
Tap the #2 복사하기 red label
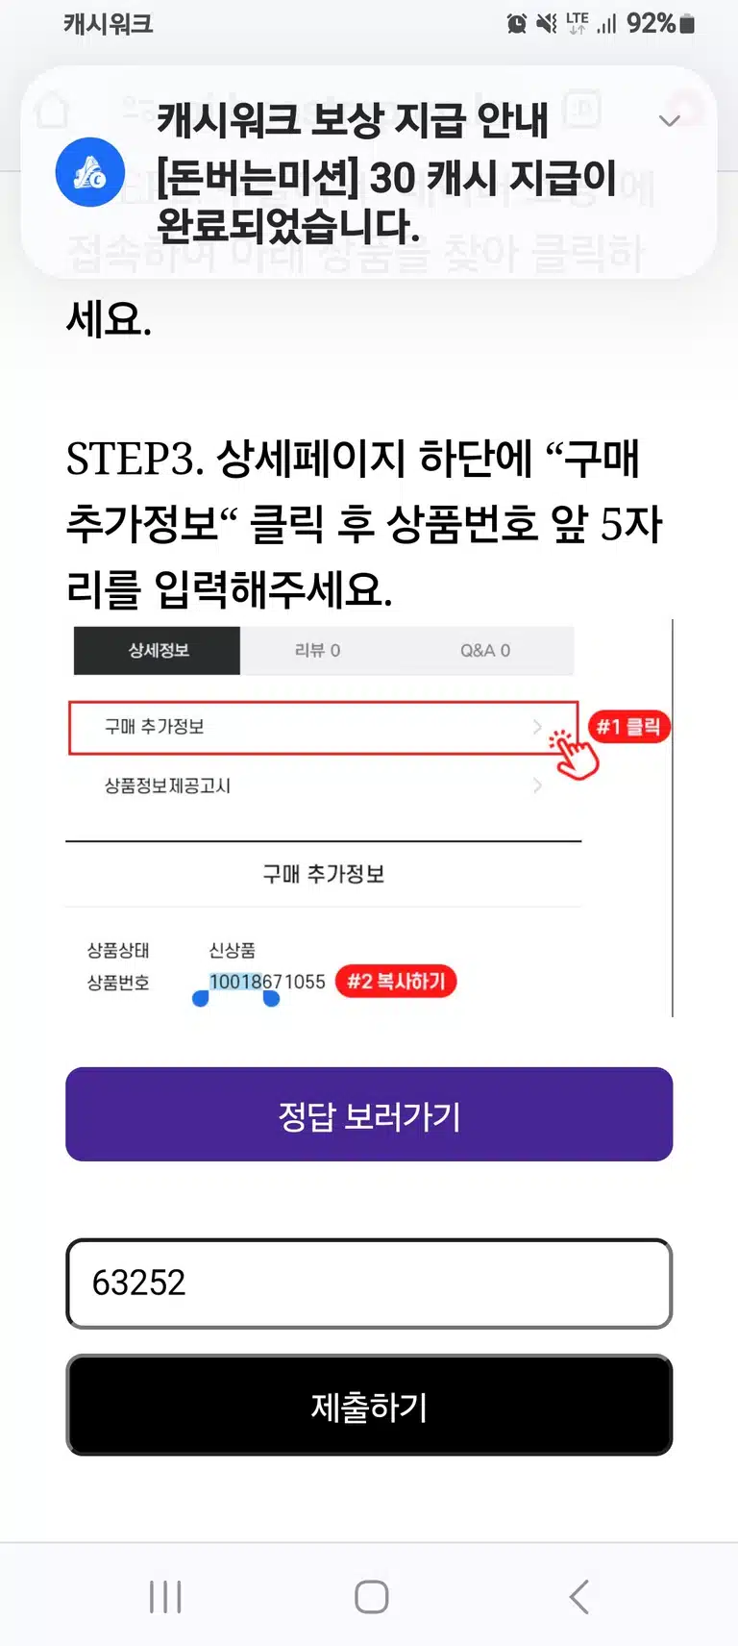(396, 982)
